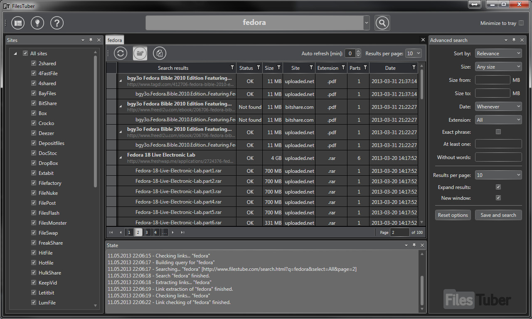Image resolution: width=532 pixels, height=319 pixels.
Task: Click the pager ellipsis for more pages
Action: (x=164, y=233)
